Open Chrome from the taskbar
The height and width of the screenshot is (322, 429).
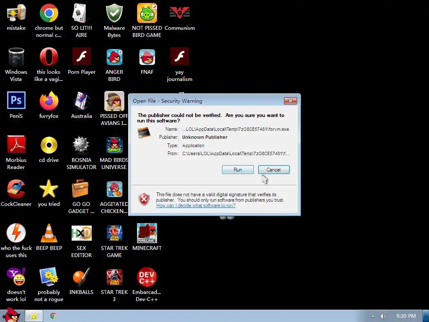[53, 316]
